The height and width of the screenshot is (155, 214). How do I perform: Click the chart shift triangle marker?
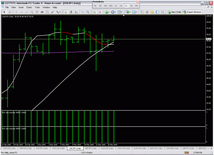click(x=124, y=15)
